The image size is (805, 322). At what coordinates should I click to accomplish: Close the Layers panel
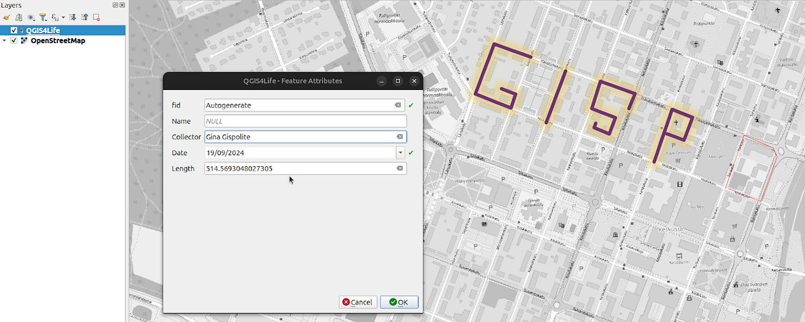(122, 5)
